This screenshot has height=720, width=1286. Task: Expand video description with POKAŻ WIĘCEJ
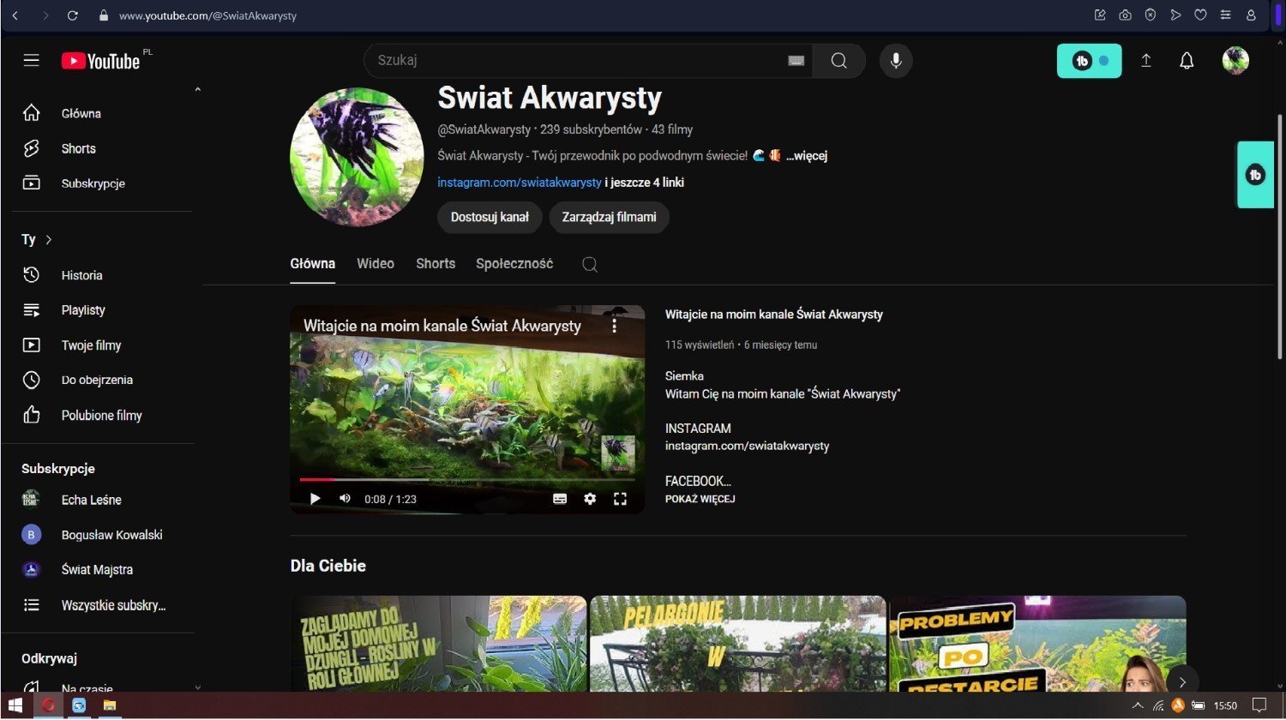700,499
